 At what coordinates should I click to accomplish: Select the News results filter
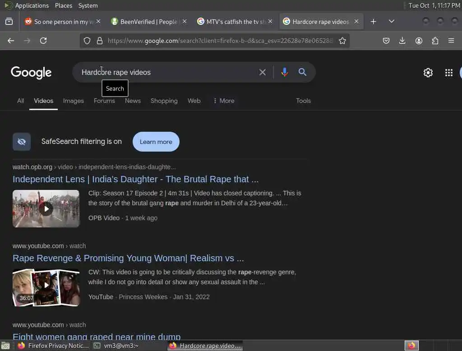133,101
